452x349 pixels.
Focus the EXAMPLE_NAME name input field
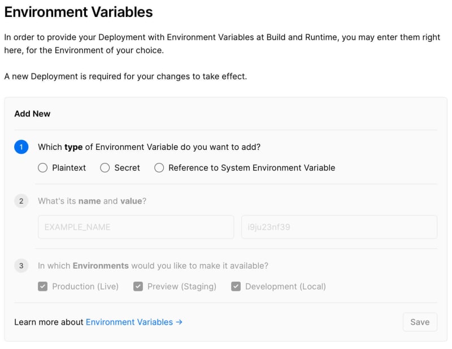point(136,227)
